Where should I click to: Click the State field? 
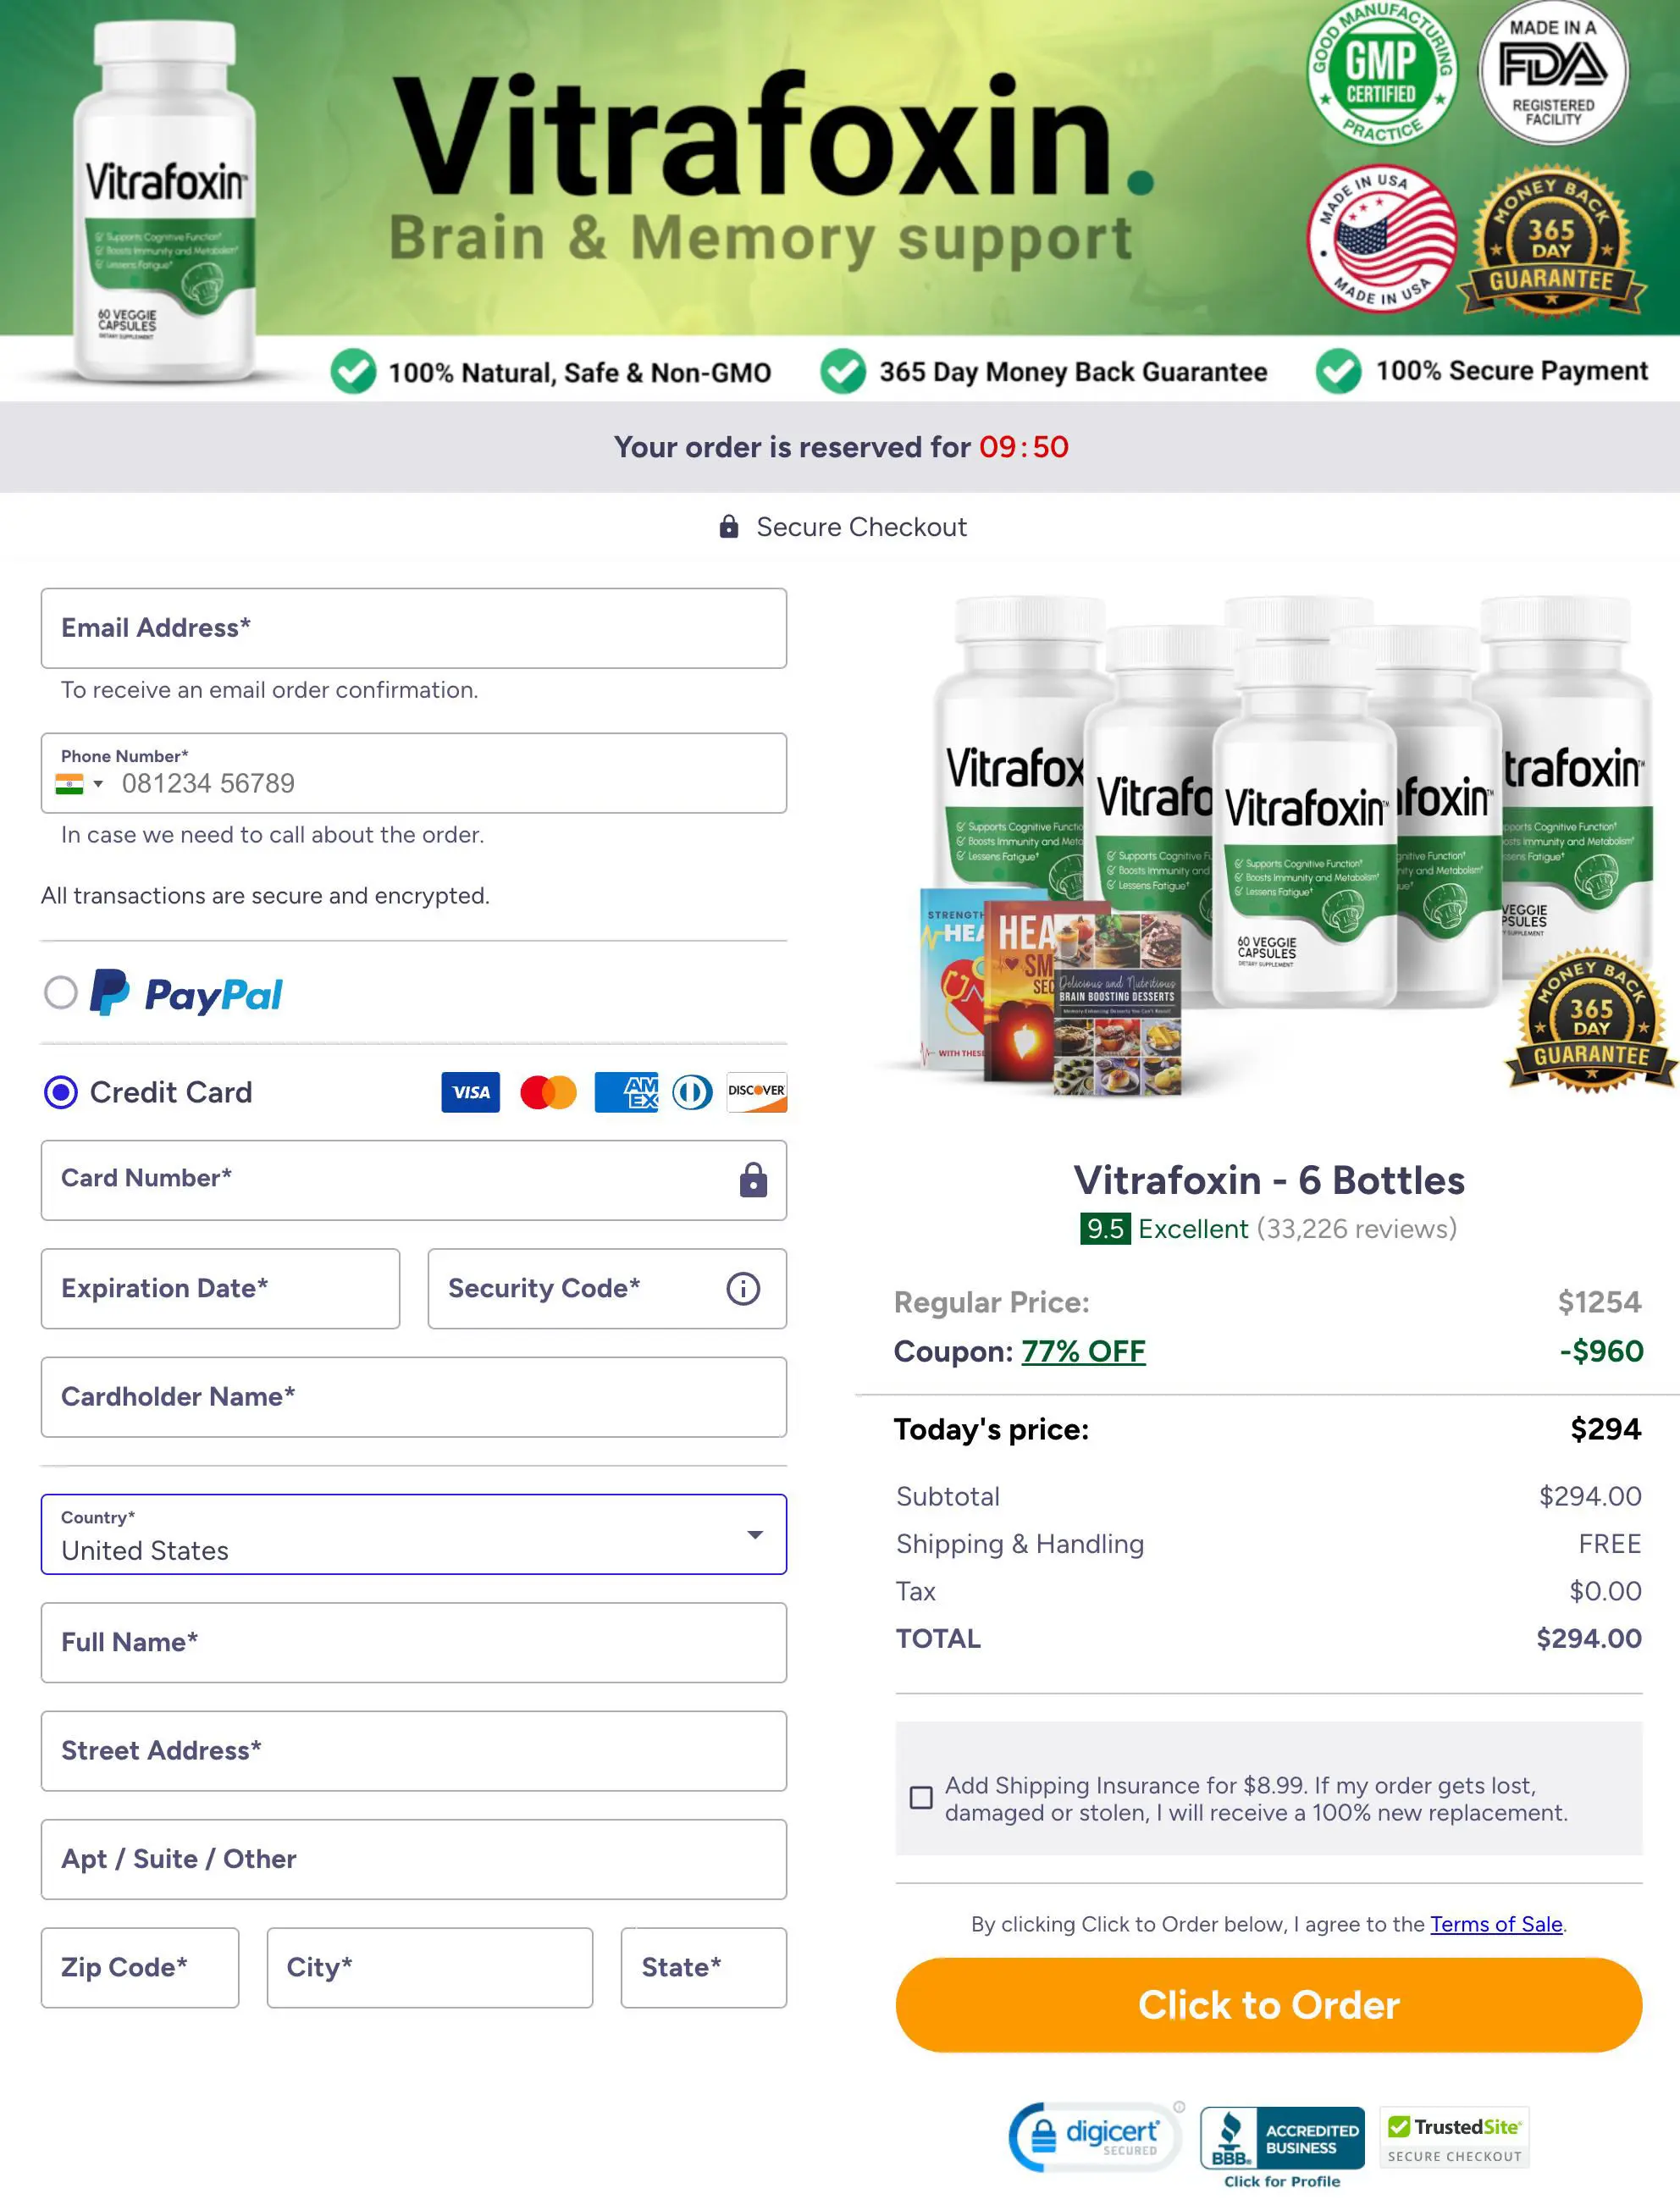pos(704,1967)
